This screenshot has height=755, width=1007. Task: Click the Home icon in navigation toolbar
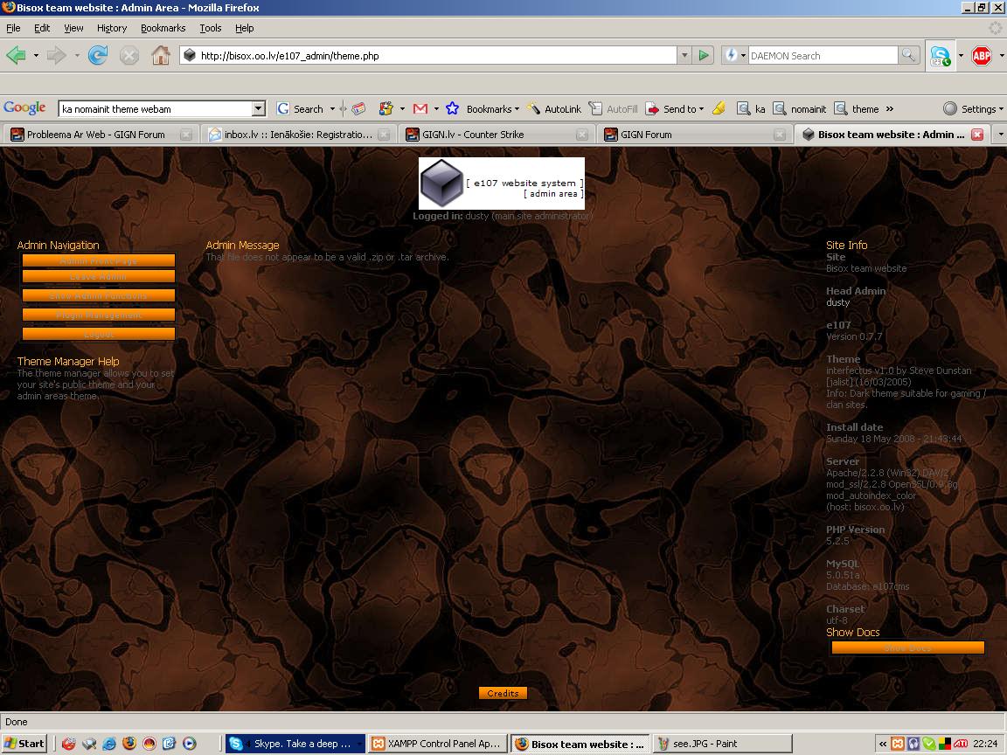coord(160,56)
